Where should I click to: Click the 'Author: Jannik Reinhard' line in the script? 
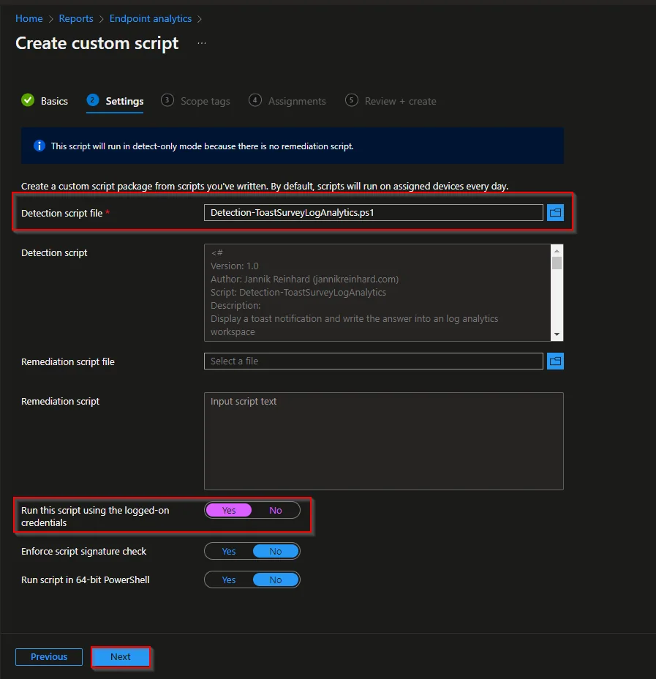pyautogui.click(x=305, y=280)
